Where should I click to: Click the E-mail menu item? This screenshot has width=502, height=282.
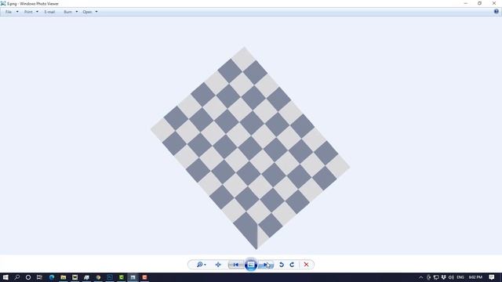click(x=49, y=12)
